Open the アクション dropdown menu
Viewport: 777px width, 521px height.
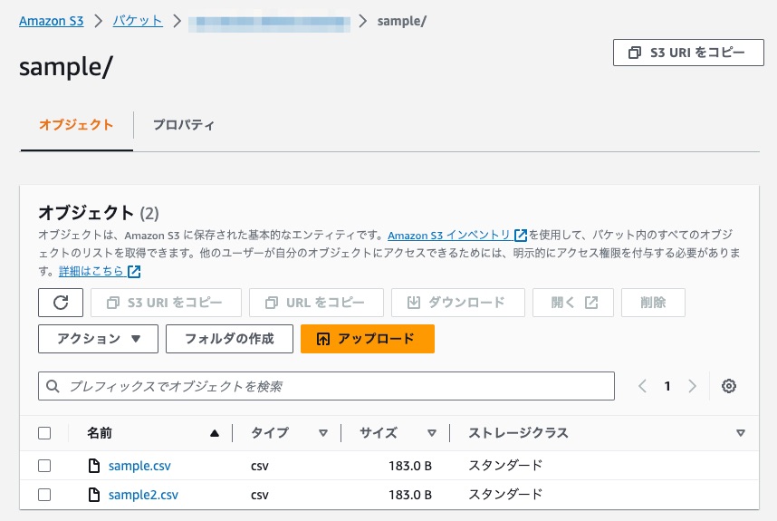point(98,339)
